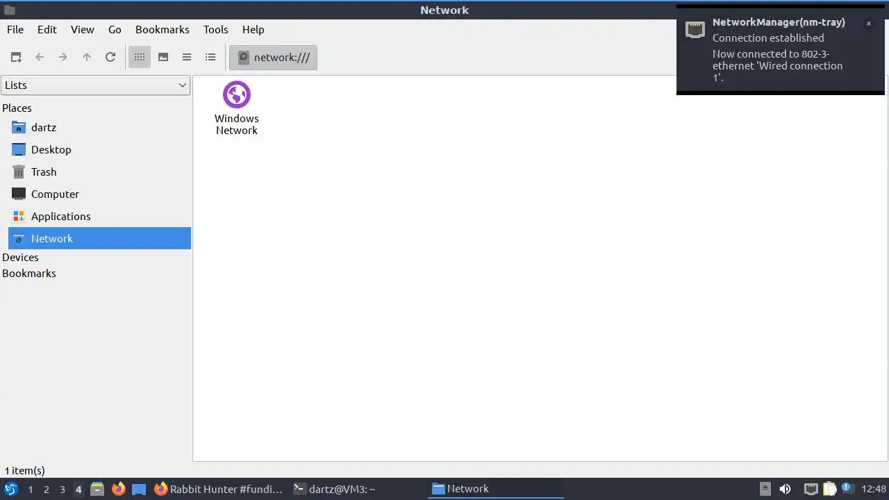The width and height of the screenshot is (889, 500).
Task: Click the folder icon in title bar
Action: click(x=10, y=10)
